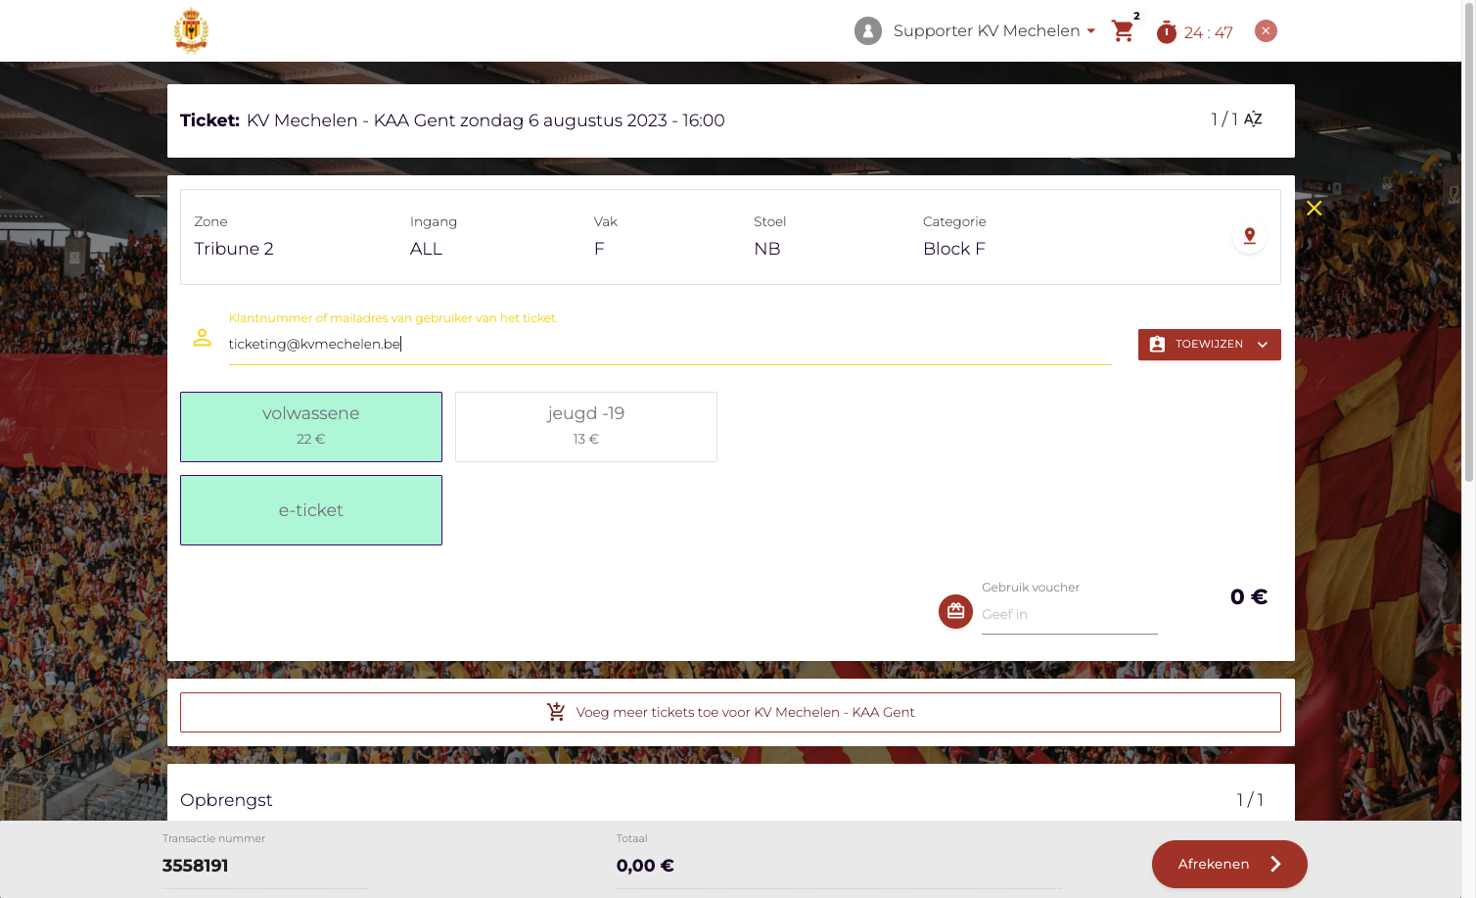
Task: Add more tickets for KV Mechelen - KAA Gent
Action: pyautogui.click(x=730, y=713)
